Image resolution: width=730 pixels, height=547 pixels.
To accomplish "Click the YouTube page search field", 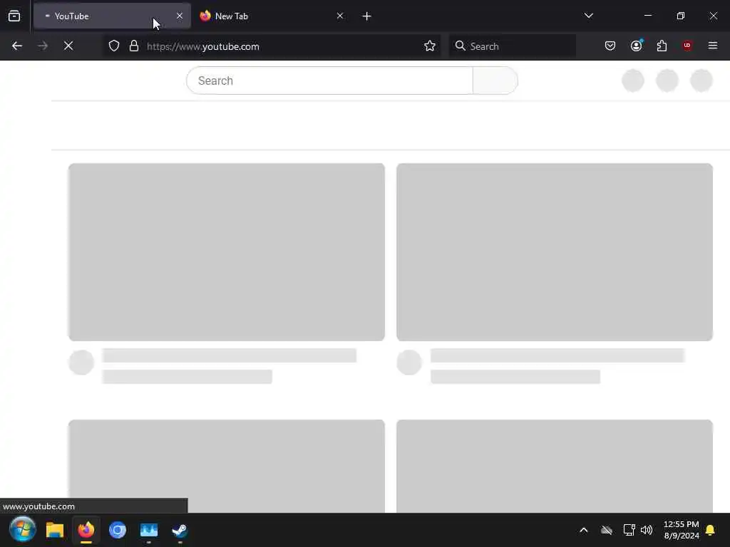I will pyautogui.click(x=329, y=80).
